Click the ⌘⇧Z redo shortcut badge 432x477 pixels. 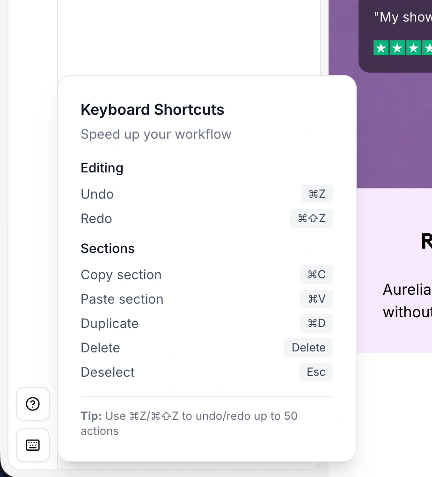click(x=311, y=218)
